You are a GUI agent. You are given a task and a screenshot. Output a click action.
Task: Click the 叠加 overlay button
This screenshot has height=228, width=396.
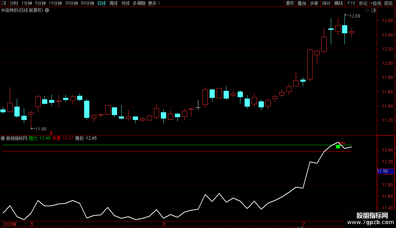pyautogui.click(x=302, y=3)
